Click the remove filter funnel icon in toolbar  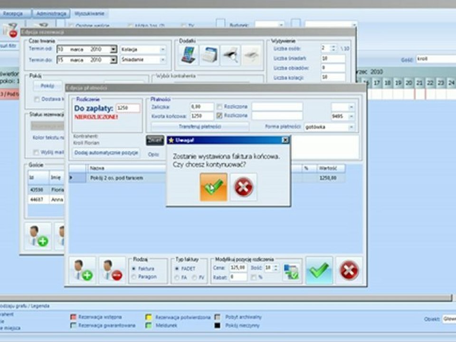tap(10, 30)
